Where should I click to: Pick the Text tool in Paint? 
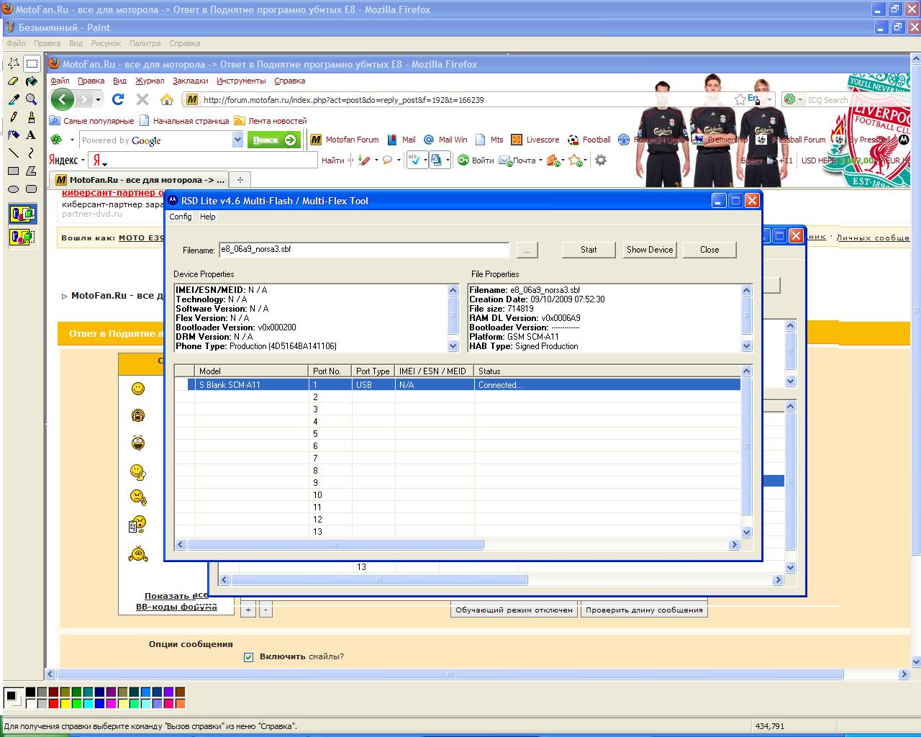tap(32, 135)
